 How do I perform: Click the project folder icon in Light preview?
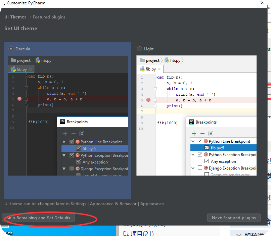(142, 60)
